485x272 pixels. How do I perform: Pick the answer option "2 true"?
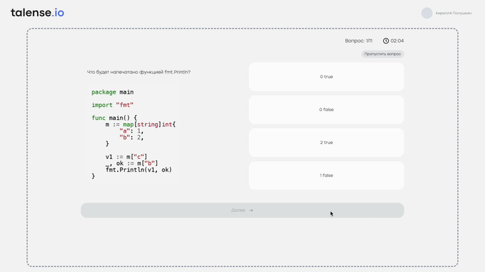coord(326,143)
